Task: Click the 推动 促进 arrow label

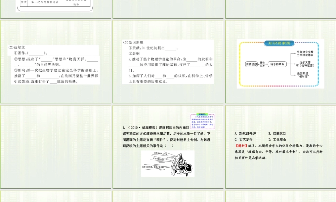Action: click(x=262, y=64)
